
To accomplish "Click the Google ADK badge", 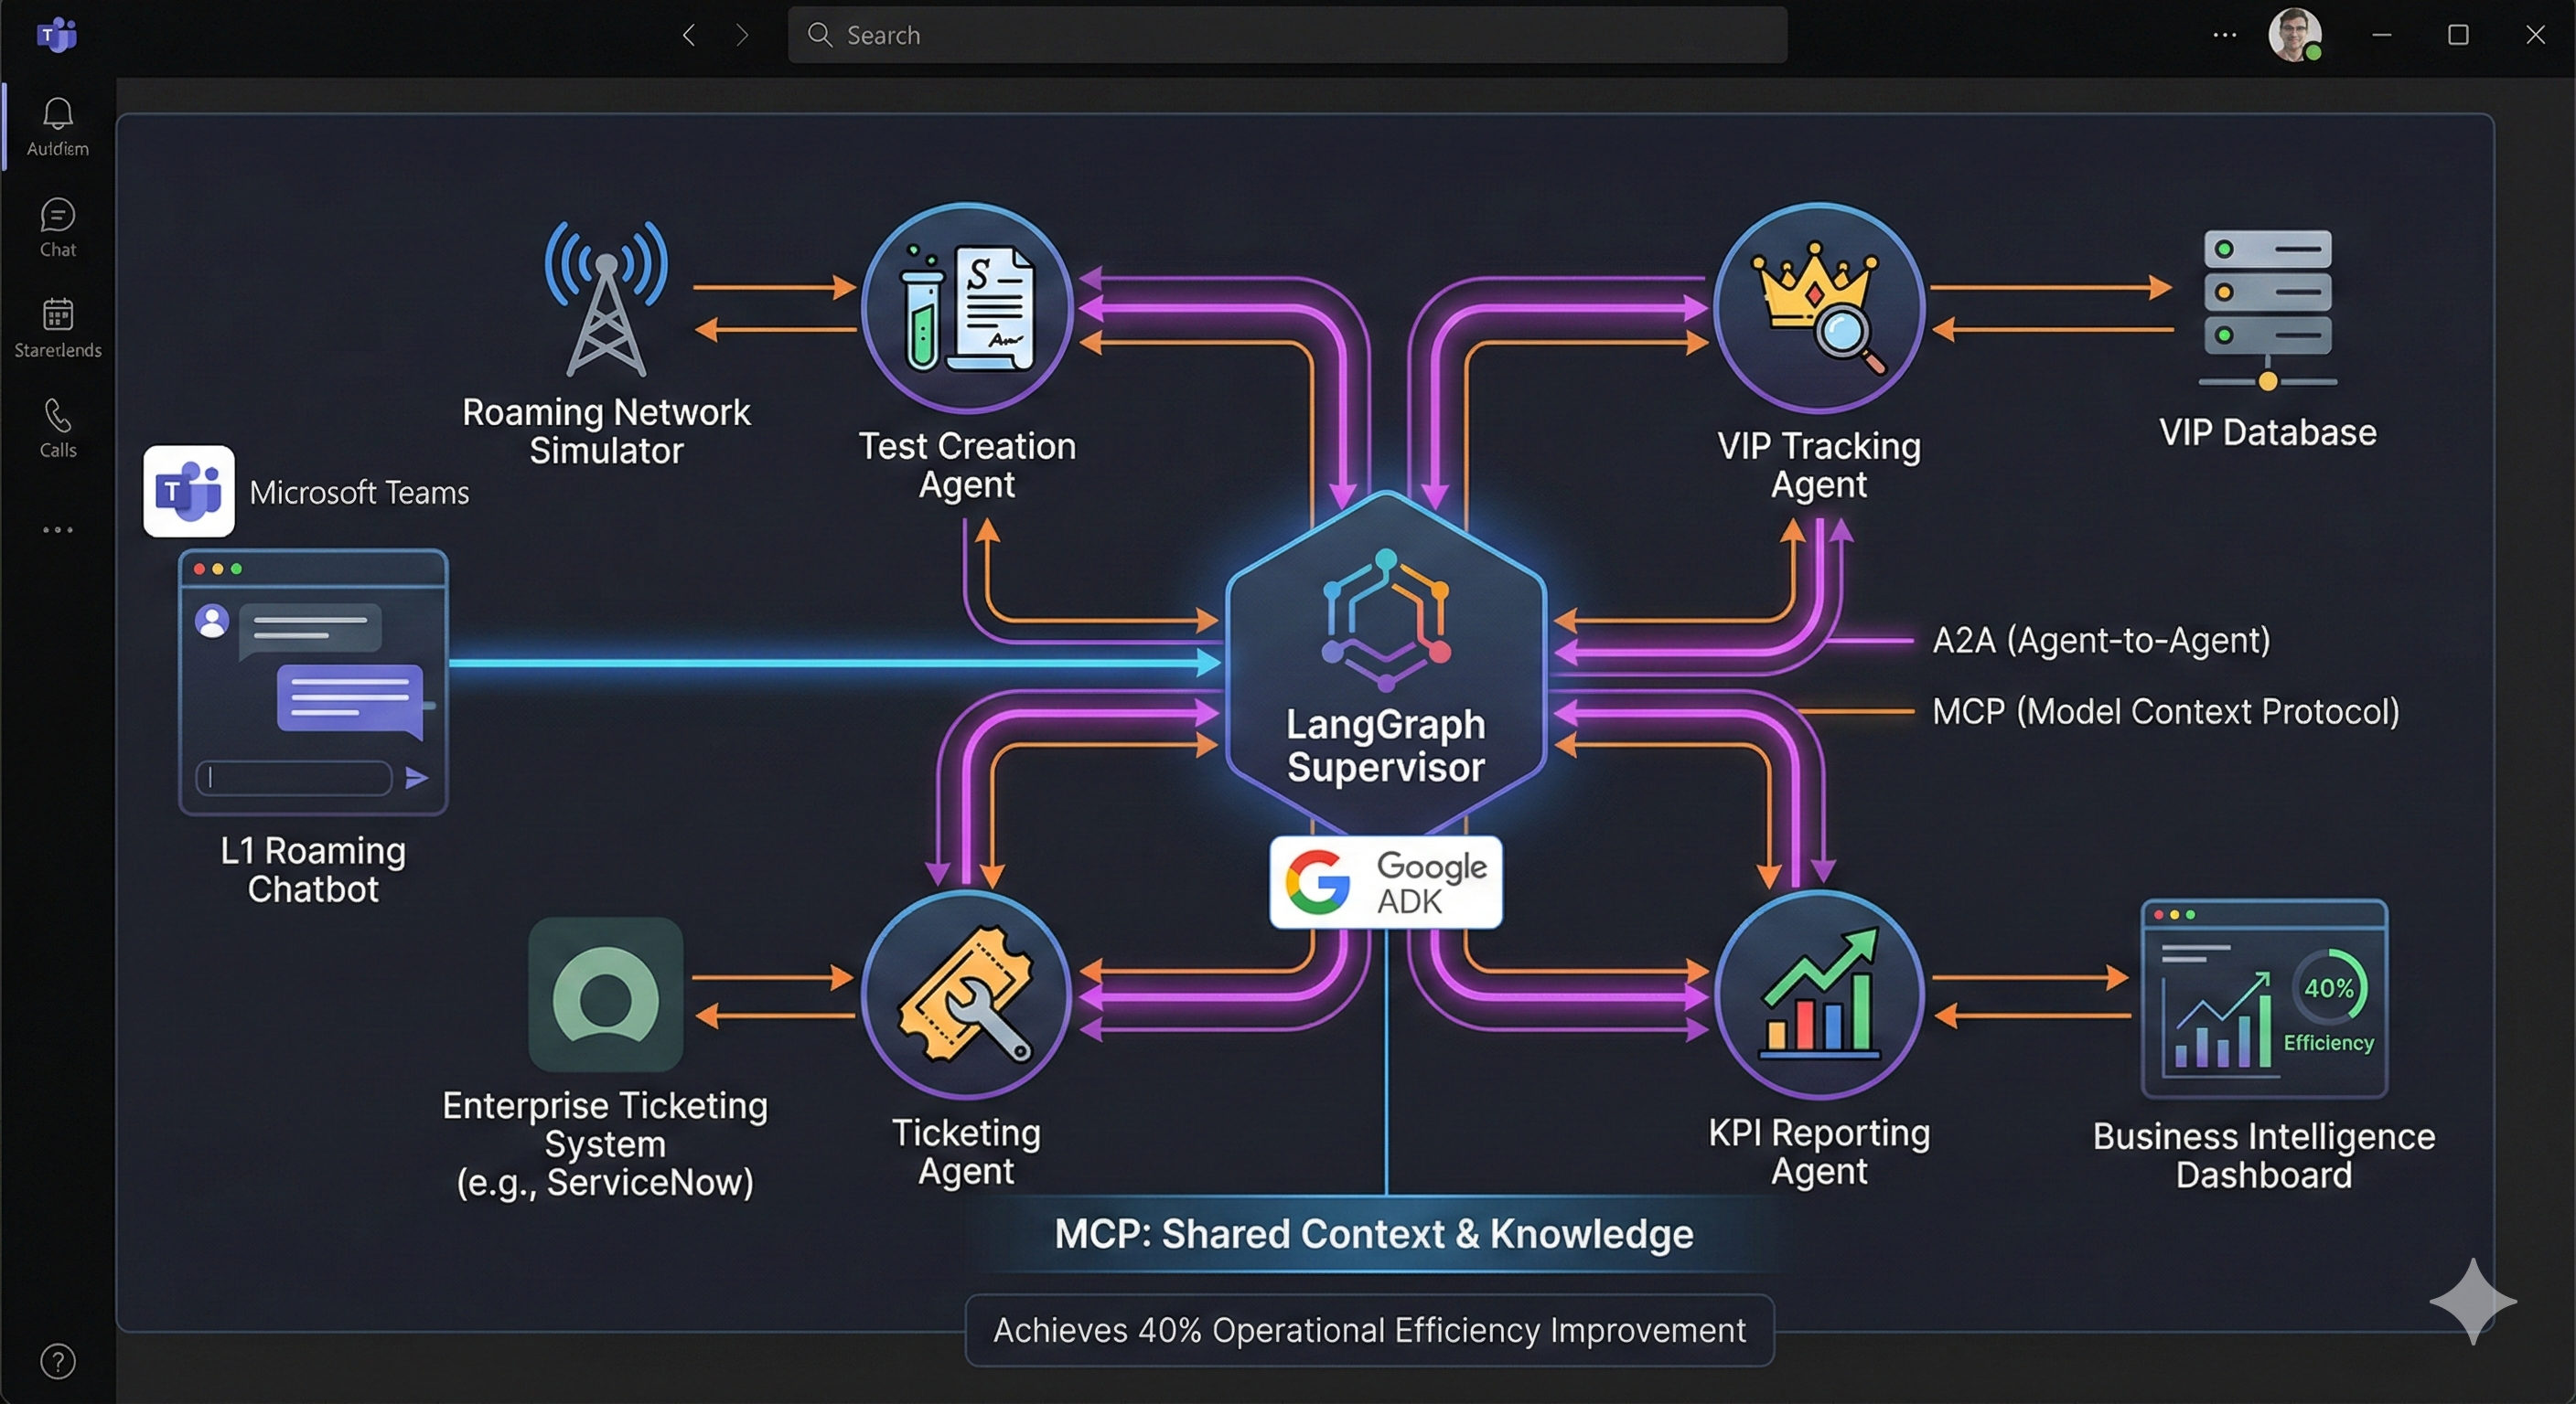I will click(1386, 882).
